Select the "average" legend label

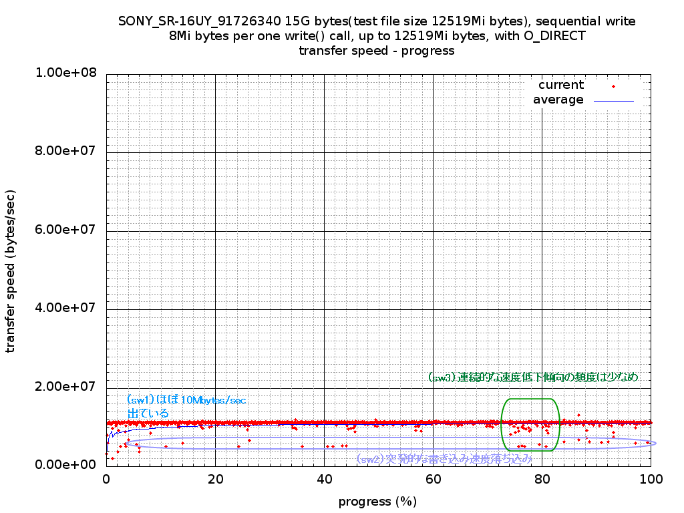[558, 100]
